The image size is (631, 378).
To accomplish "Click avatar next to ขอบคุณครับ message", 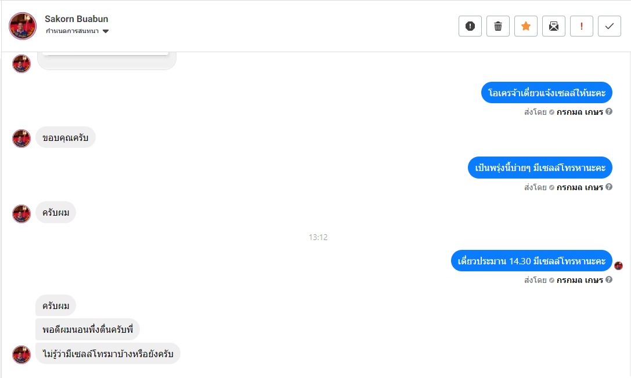I will click(21, 139).
